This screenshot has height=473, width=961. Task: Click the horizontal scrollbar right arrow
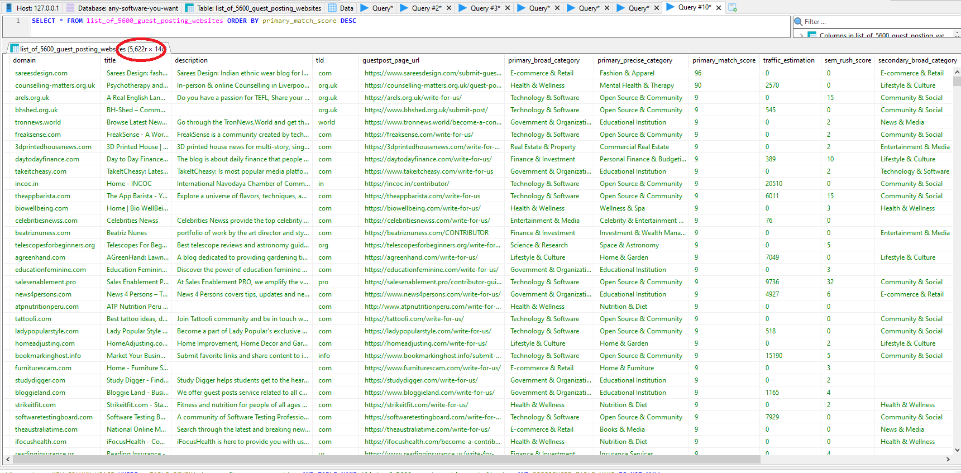click(x=948, y=460)
